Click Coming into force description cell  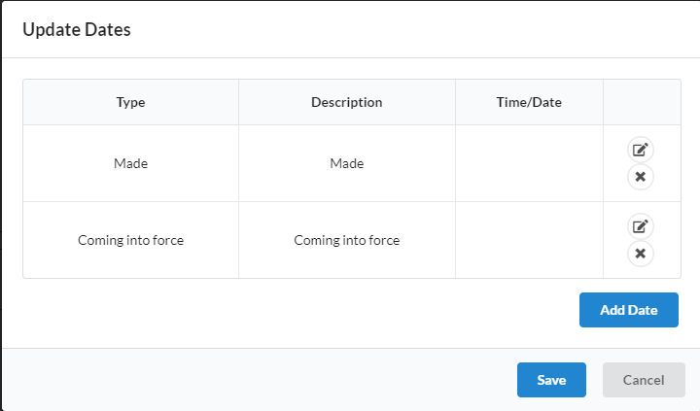coord(347,240)
